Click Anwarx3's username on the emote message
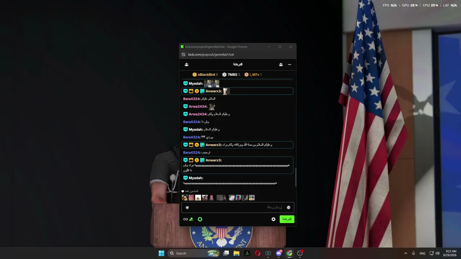The width and height of the screenshot is (461, 259). point(213,91)
